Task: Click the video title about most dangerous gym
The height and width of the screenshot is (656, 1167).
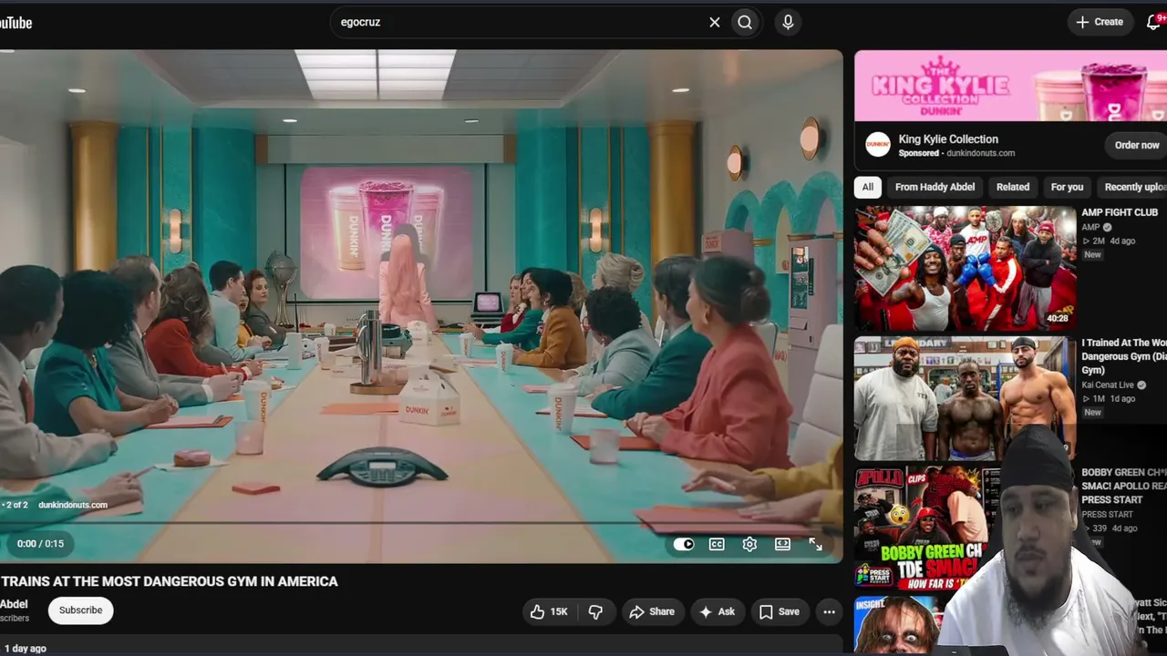Action: (169, 581)
